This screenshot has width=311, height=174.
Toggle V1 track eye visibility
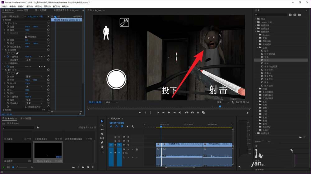128,145
